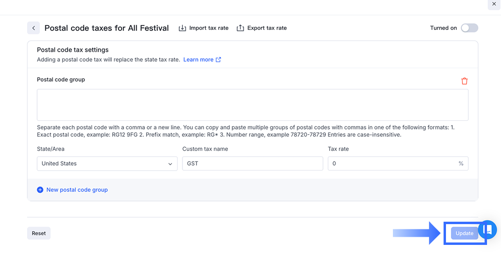Image resolution: width=501 pixels, height=256 pixels.
Task: Click the plus icon for new postal group
Action: [x=40, y=190]
